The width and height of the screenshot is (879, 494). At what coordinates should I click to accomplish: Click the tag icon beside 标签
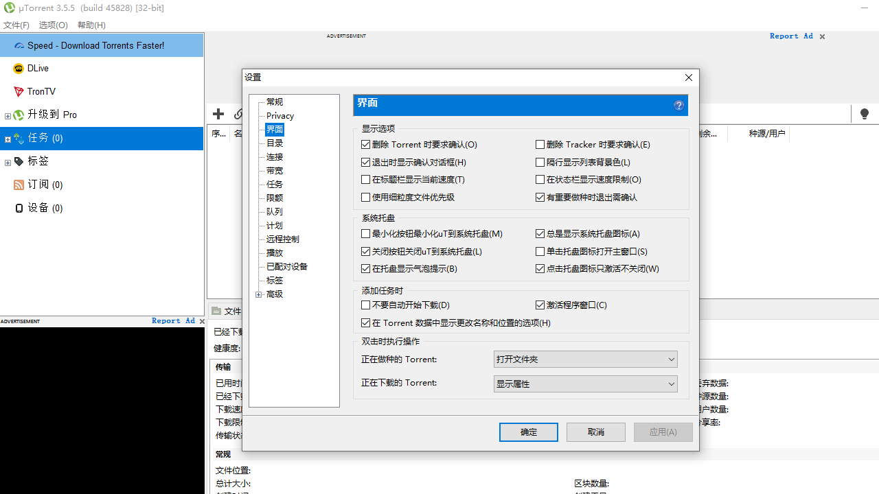pos(19,161)
